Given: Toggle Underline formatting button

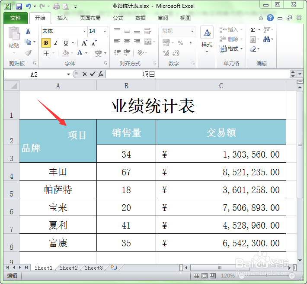Looking at the screenshot, I should (x=66, y=43).
